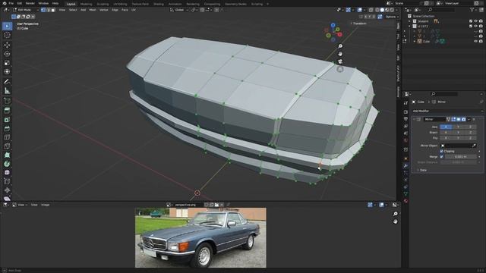Select the Smooth tool
Image resolution: width=486 pixels, height=273 pixels.
7,173
